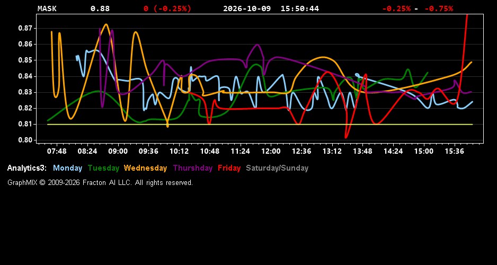Click the 14:24 time axis label
Screen dimensions: 497x265
(393, 151)
